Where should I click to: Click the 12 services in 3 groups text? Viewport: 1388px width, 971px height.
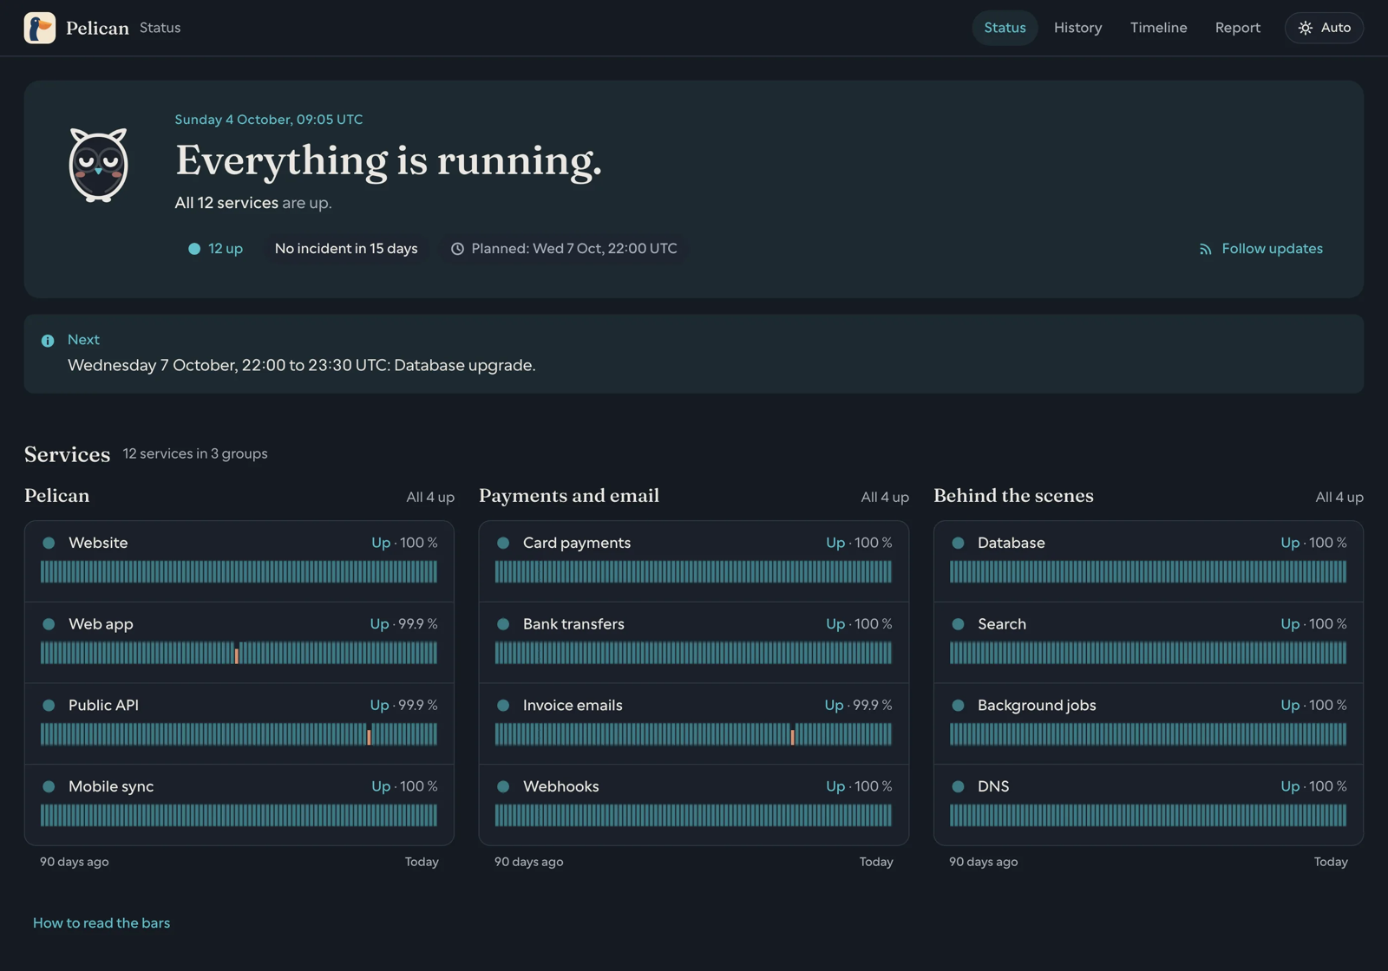195,453
